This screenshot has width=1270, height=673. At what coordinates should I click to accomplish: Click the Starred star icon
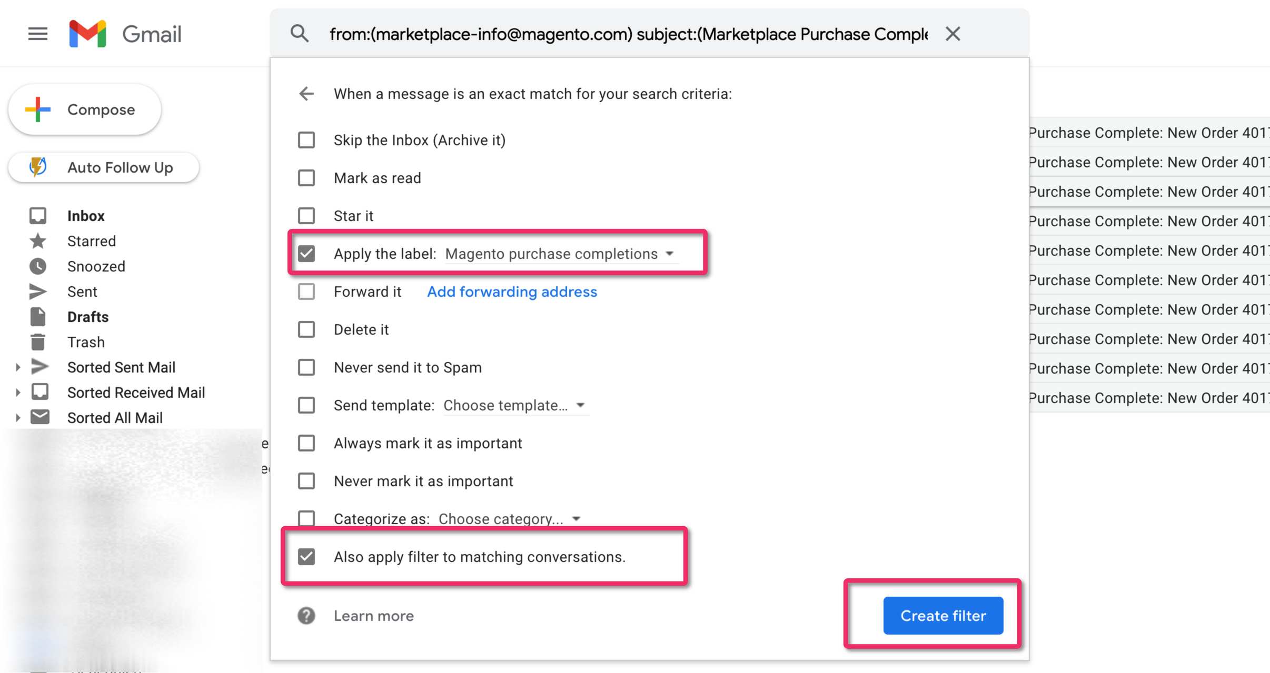coord(38,241)
